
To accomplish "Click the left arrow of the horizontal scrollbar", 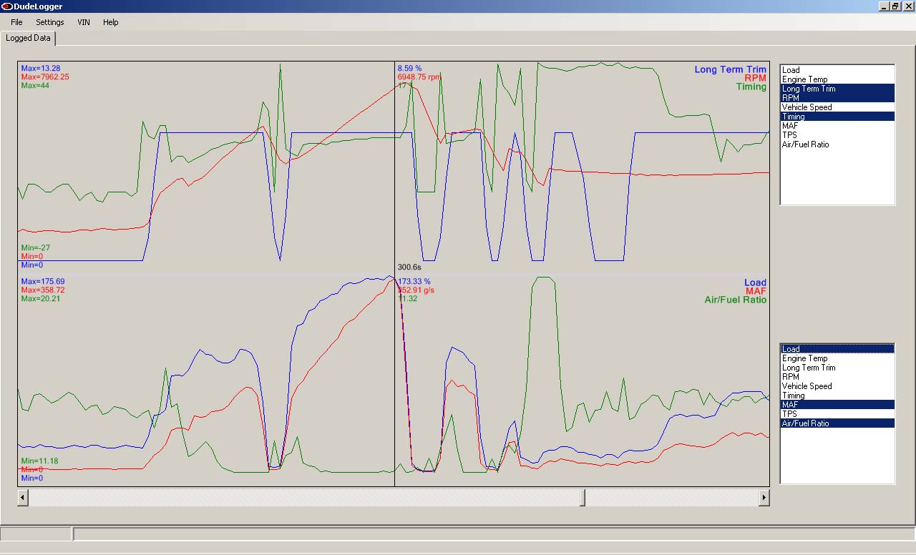I will (x=23, y=497).
